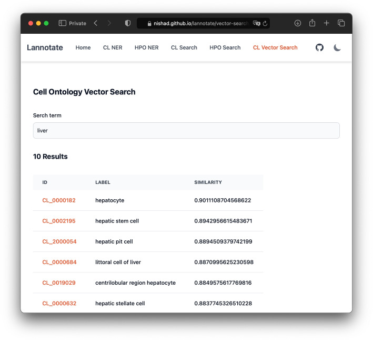Reload the page with refresh icon
Image resolution: width=373 pixels, height=340 pixels.
pyautogui.click(x=265, y=23)
